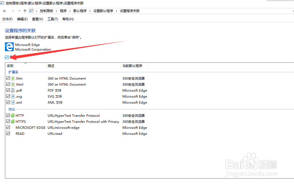The height and width of the screenshot is (184, 294).
Task: Uncheck the HTTPS protocol checkbox
Action: pos(8,121)
